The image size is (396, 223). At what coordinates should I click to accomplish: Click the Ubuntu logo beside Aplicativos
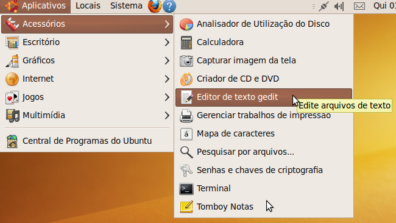pyautogui.click(x=12, y=6)
